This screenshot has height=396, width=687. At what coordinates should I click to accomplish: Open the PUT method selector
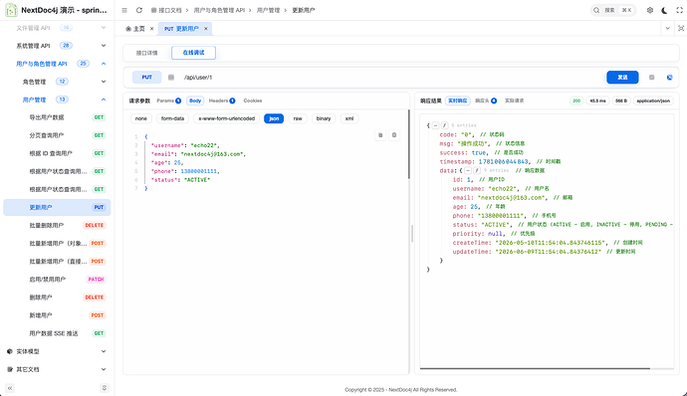pos(146,77)
